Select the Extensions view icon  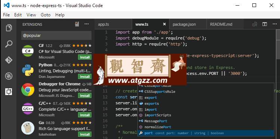coord(9,92)
